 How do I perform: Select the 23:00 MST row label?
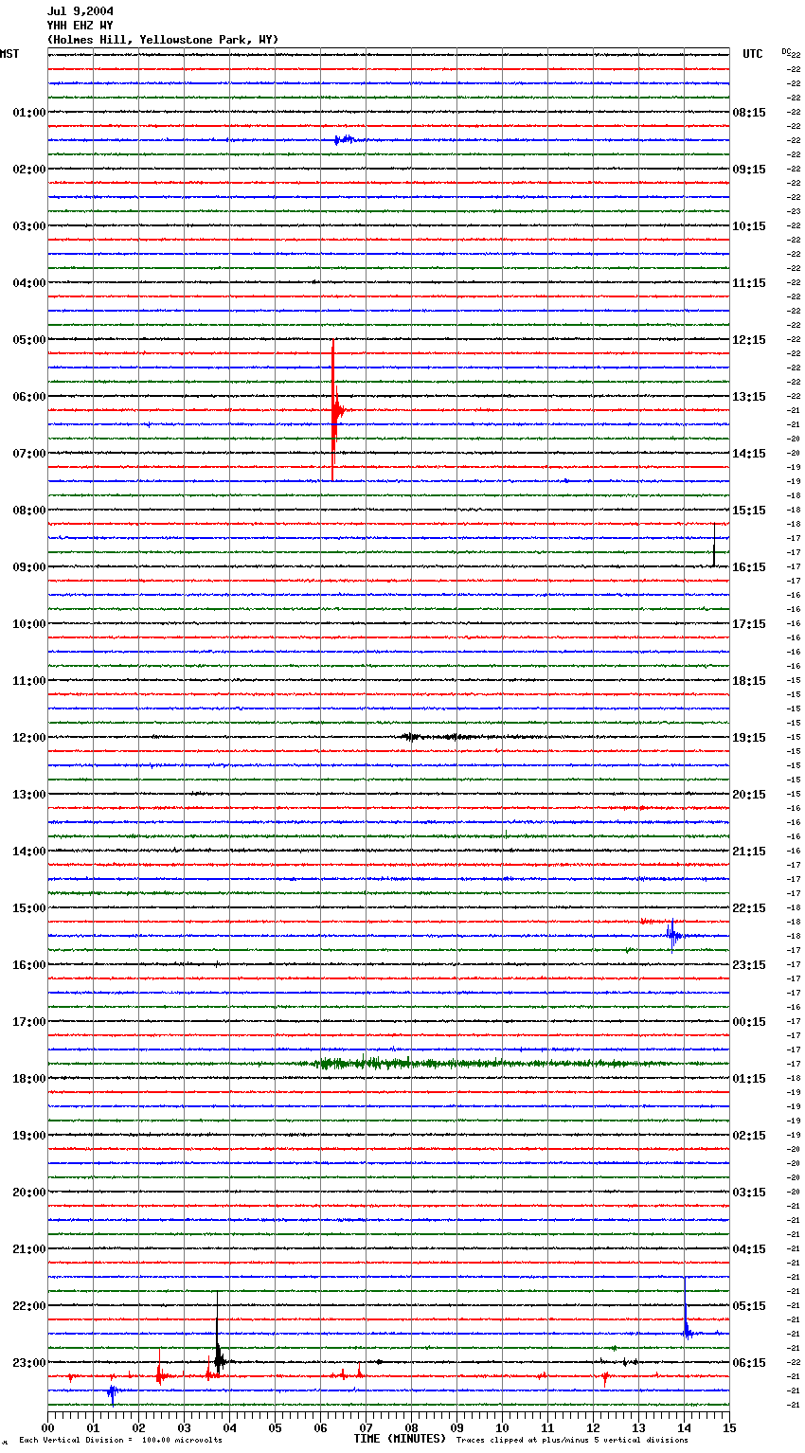tap(28, 1363)
